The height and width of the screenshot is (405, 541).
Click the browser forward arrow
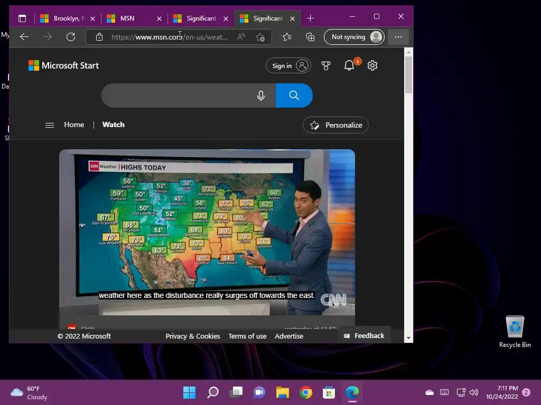47,37
